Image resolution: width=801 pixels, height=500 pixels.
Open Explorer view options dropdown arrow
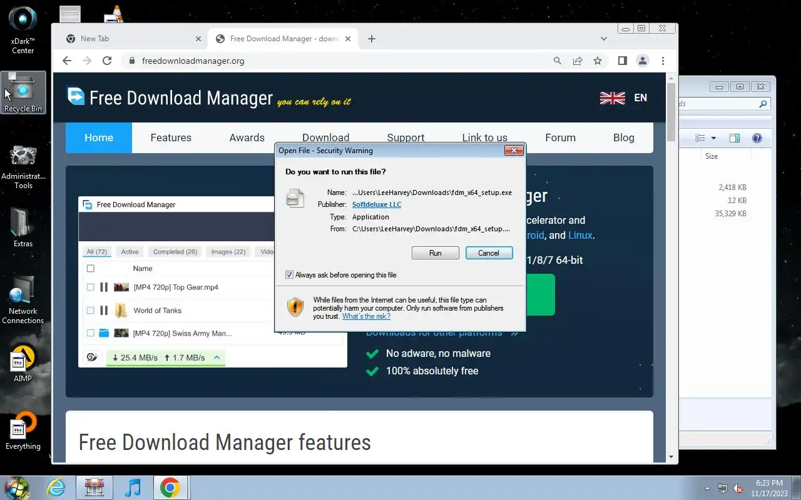(x=713, y=138)
